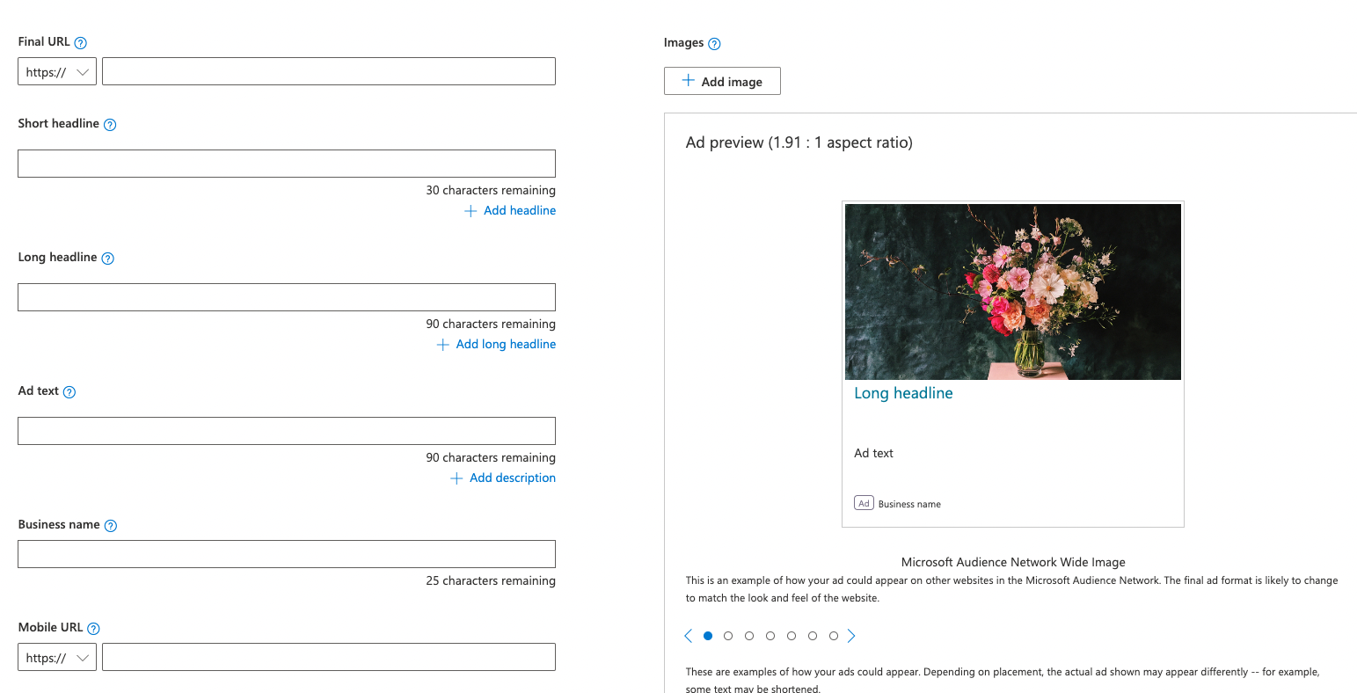The image size is (1357, 693).
Task: Click the Long headline link in ad preview
Action: point(903,393)
